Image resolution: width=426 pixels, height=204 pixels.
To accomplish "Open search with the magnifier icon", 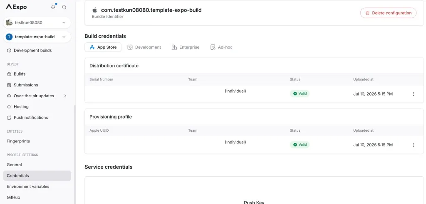I will [x=64, y=7].
